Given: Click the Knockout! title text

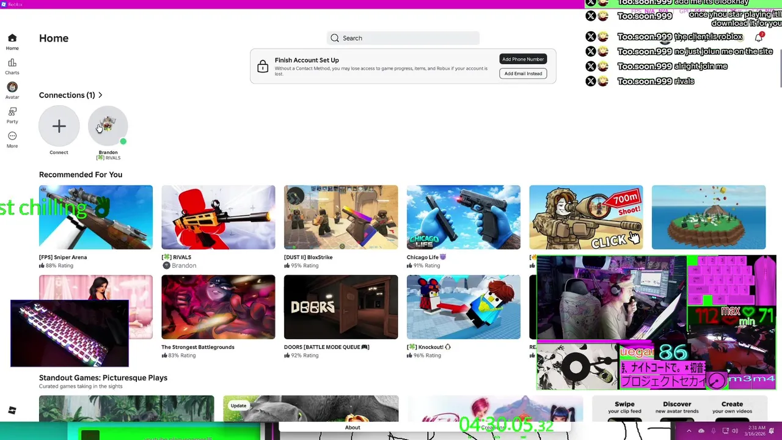Looking at the screenshot, I should pyautogui.click(x=429, y=347).
